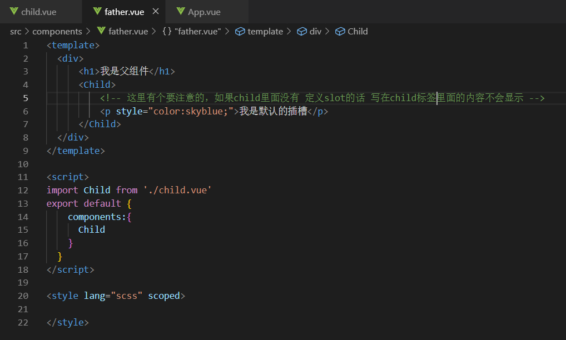
Task: Click the div cube icon in breadcrumb
Action: (x=302, y=32)
